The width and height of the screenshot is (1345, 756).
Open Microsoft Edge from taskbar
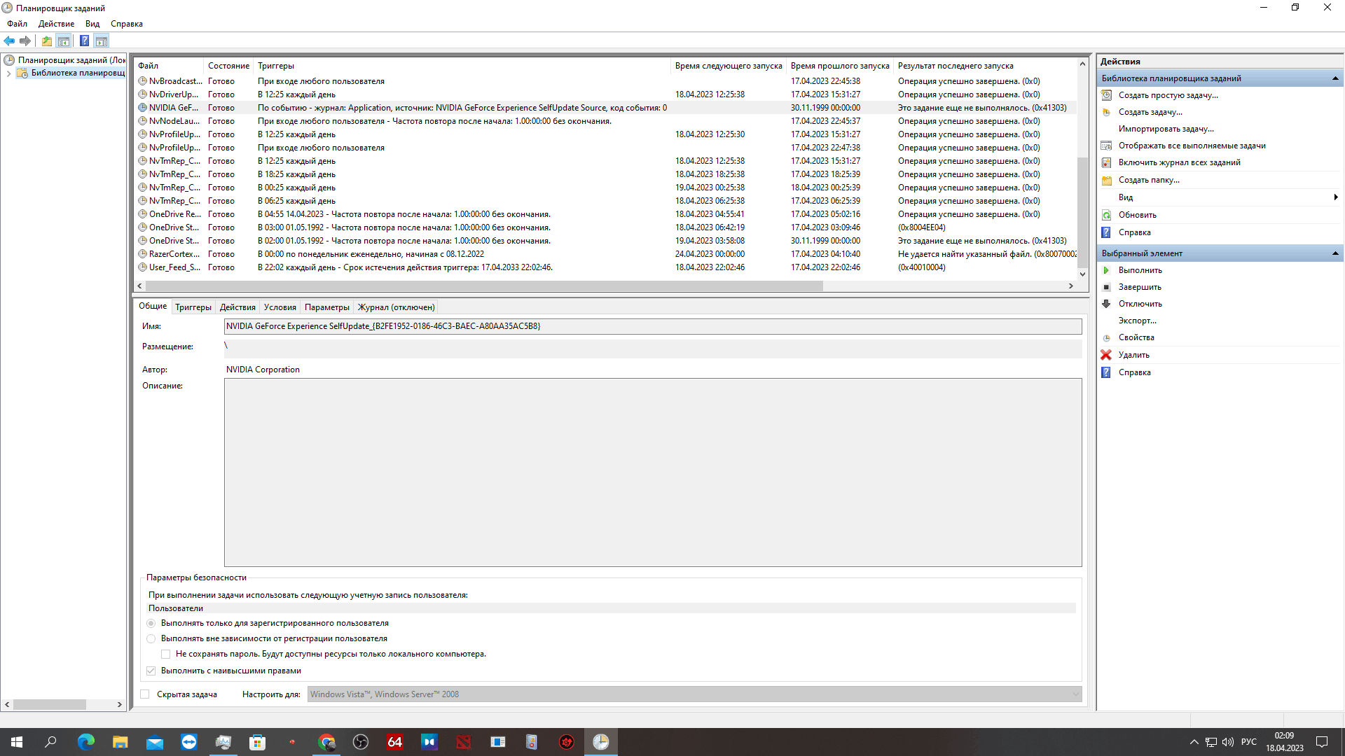85,742
